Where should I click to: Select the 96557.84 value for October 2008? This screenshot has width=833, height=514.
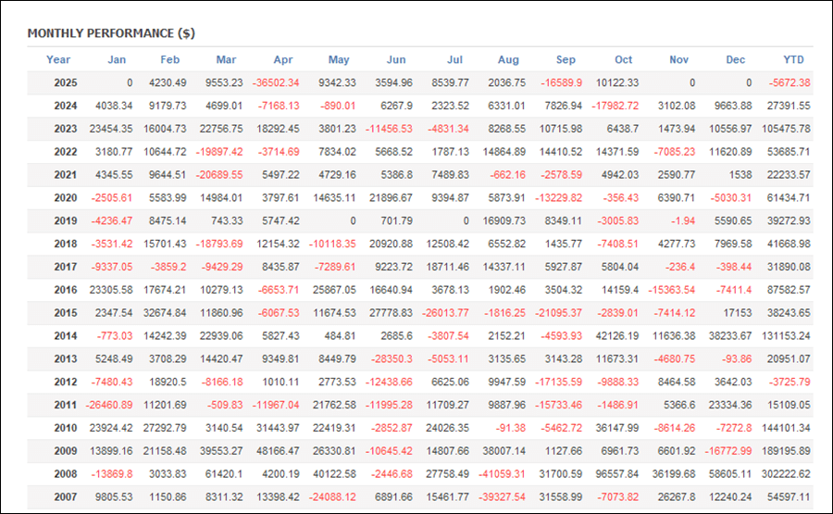[x=615, y=474]
